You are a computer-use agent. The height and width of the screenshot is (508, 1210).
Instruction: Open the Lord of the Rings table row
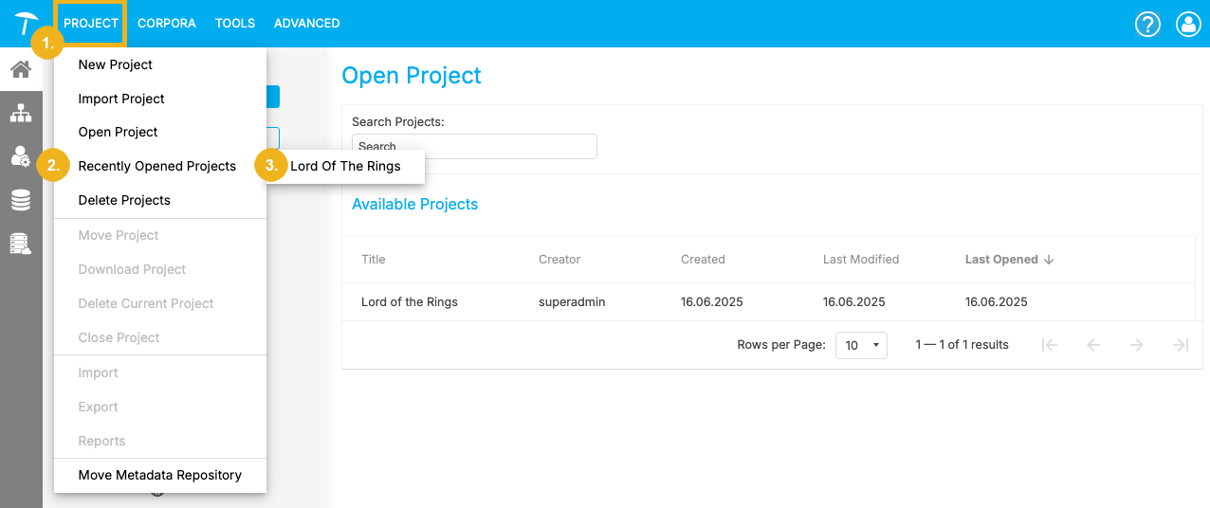[410, 302]
